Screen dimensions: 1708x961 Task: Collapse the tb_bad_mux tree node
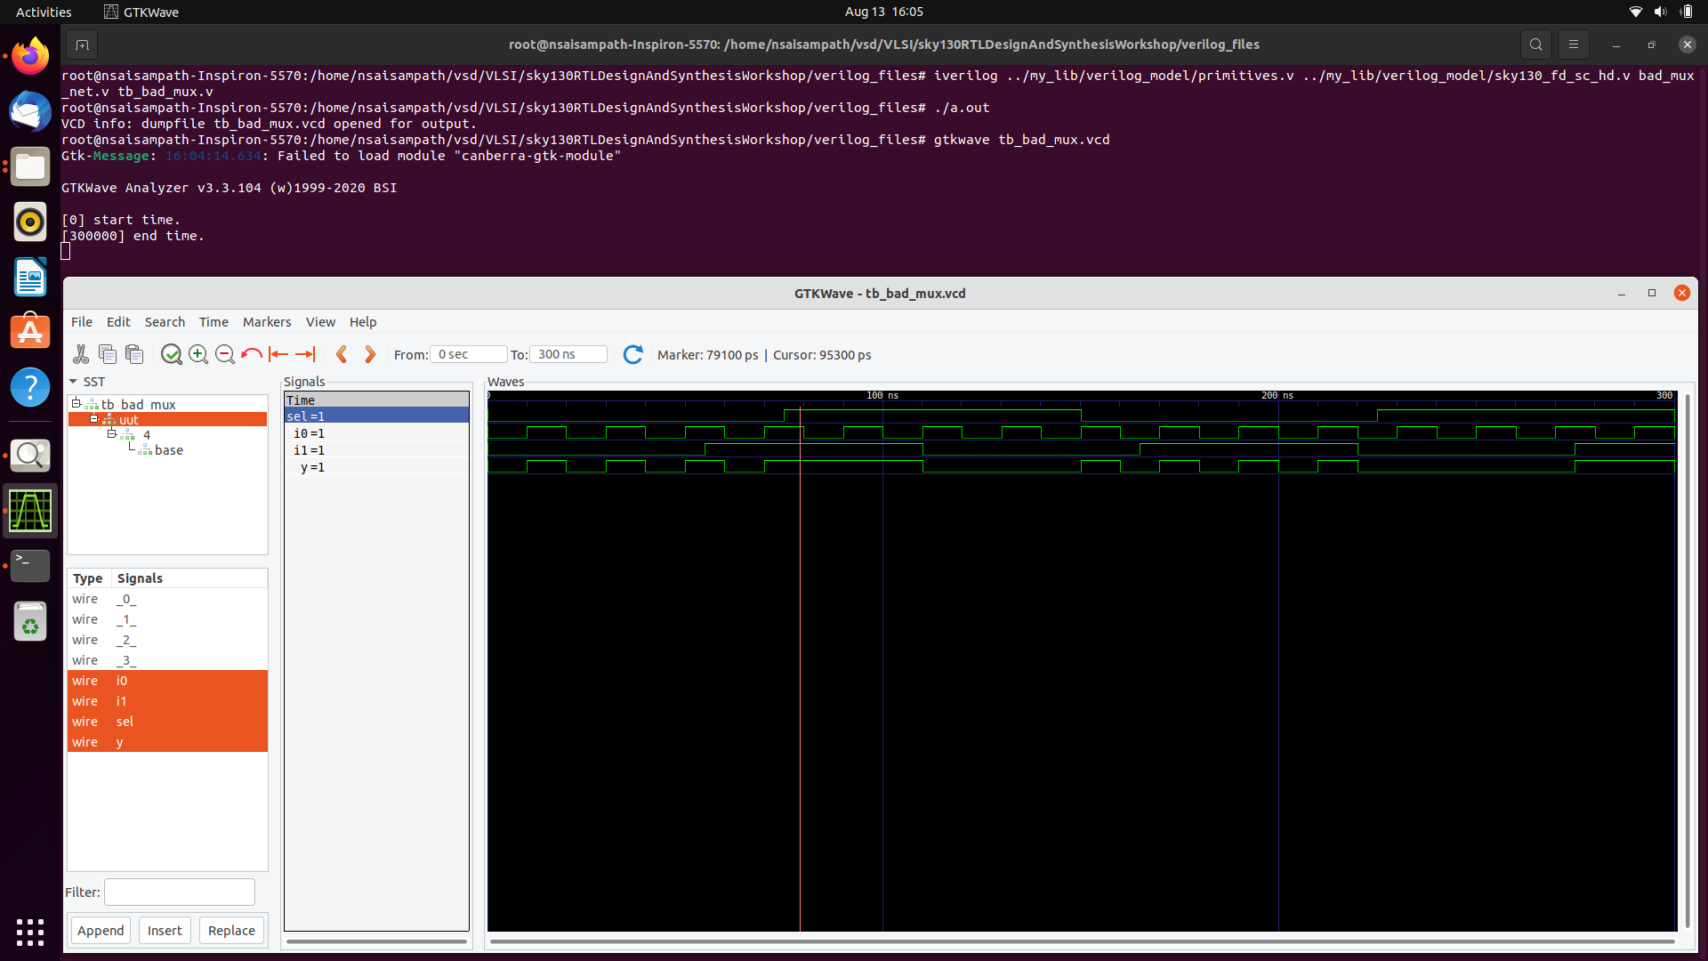pyautogui.click(x=77, y=403)
